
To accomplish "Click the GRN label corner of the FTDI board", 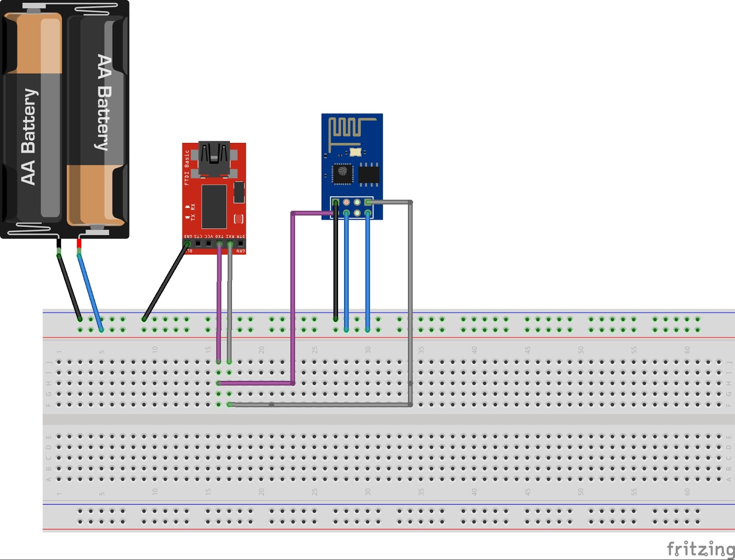I will point(240,251).
